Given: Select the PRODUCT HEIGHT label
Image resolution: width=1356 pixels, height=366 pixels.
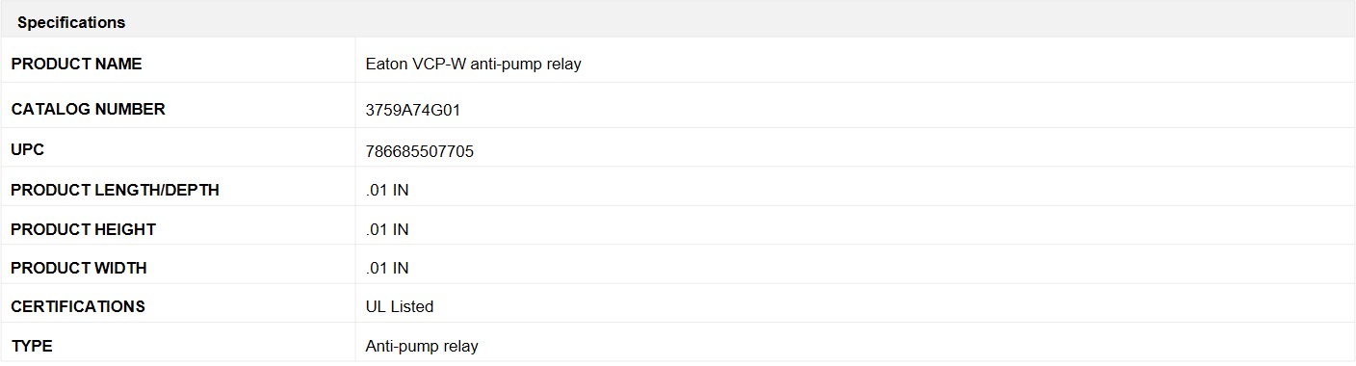Looking at the screenshot, I should click(83, 229).
